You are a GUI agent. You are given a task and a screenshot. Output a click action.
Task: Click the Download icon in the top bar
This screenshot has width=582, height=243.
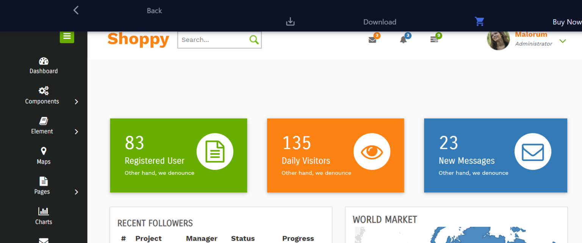click(x=290, y=22)
